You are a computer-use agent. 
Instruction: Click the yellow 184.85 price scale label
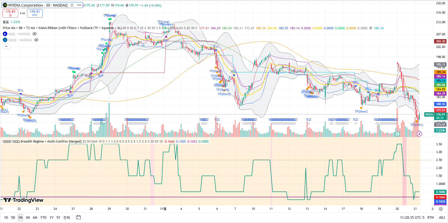pos(440,89)
